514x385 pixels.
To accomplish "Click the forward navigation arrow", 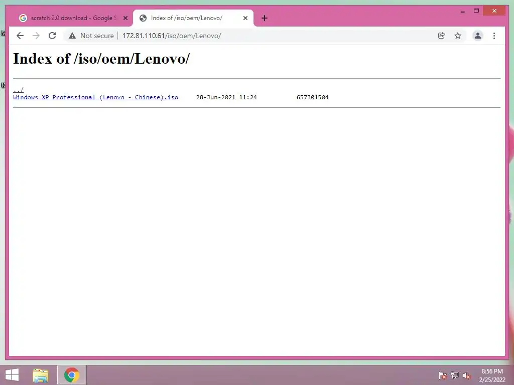I will click(36, 36).
